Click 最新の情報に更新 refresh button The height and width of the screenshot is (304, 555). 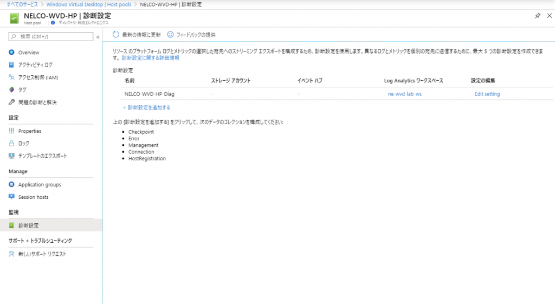coord(137,35)
